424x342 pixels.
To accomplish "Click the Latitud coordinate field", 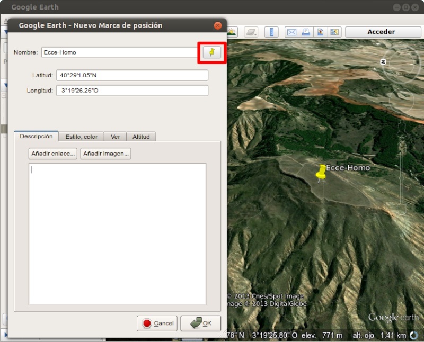I will click(x=132, y=75).
